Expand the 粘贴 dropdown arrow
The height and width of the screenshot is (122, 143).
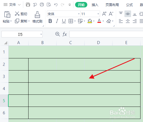(x=11, y=21)
